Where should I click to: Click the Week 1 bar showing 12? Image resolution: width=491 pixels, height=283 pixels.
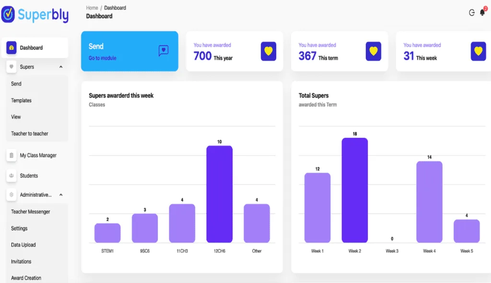[x=317, y=208]
